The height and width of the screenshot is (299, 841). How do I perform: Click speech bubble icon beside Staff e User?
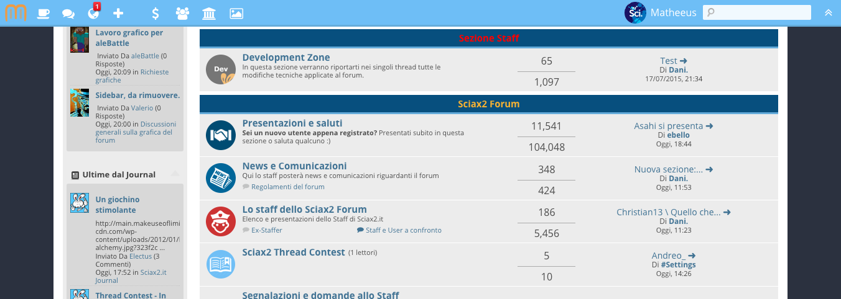pos(360,230)
